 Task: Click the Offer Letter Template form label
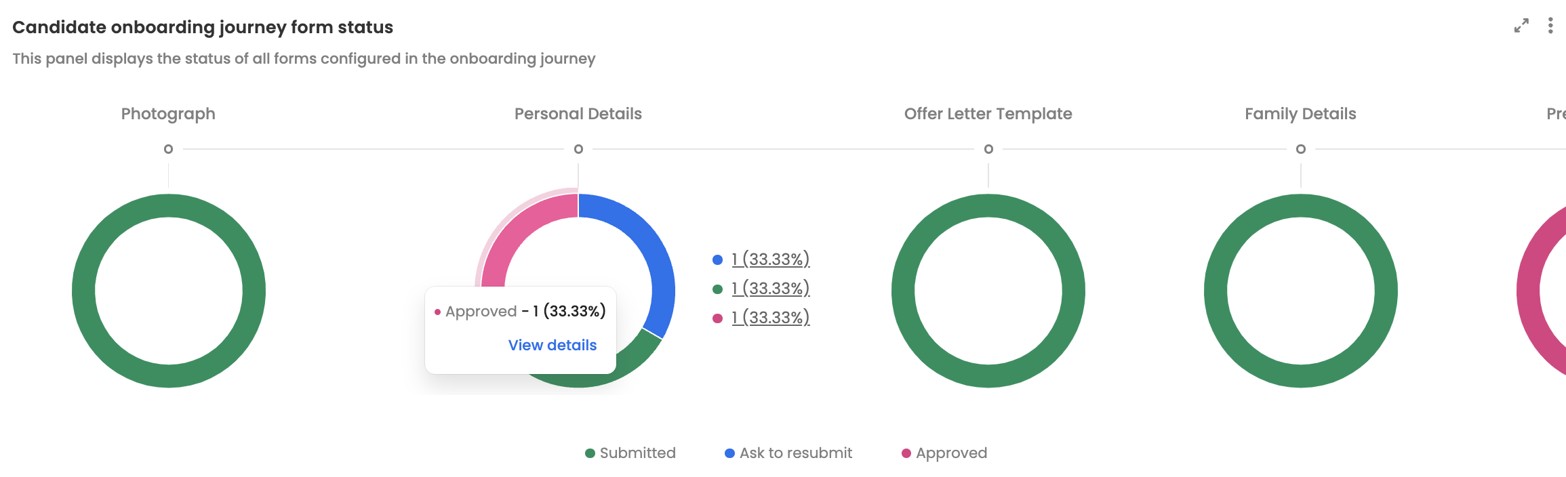click(988, 114)
